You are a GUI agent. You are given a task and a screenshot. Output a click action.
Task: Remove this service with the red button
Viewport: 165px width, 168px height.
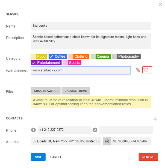tap(148, 157)
